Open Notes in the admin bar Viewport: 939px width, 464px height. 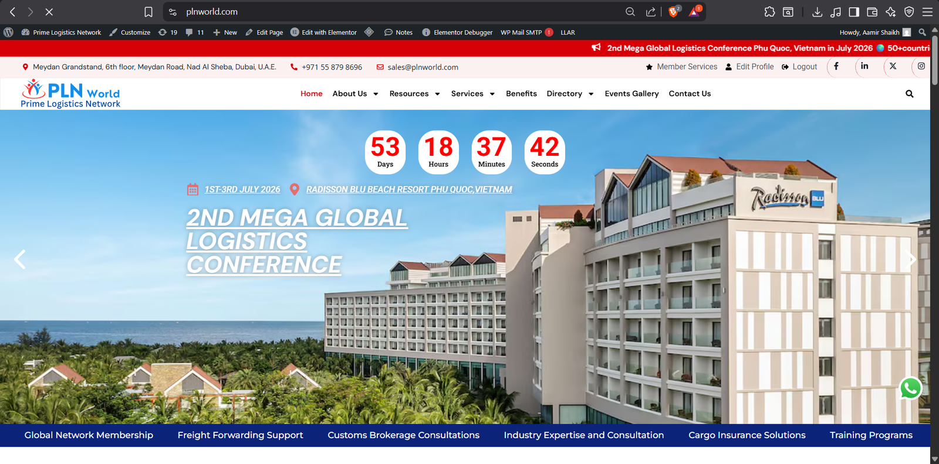(x=398, y=32)
